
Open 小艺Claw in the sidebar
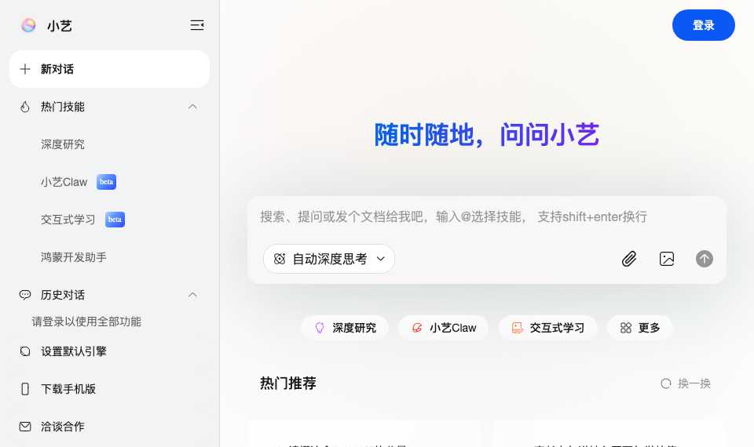(x=64, y=182)
